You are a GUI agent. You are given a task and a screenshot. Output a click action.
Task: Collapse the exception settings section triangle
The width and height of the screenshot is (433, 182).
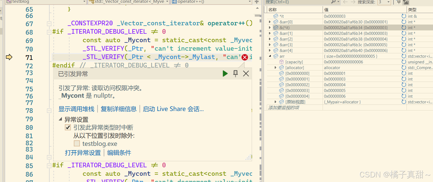tap(60, 119)
